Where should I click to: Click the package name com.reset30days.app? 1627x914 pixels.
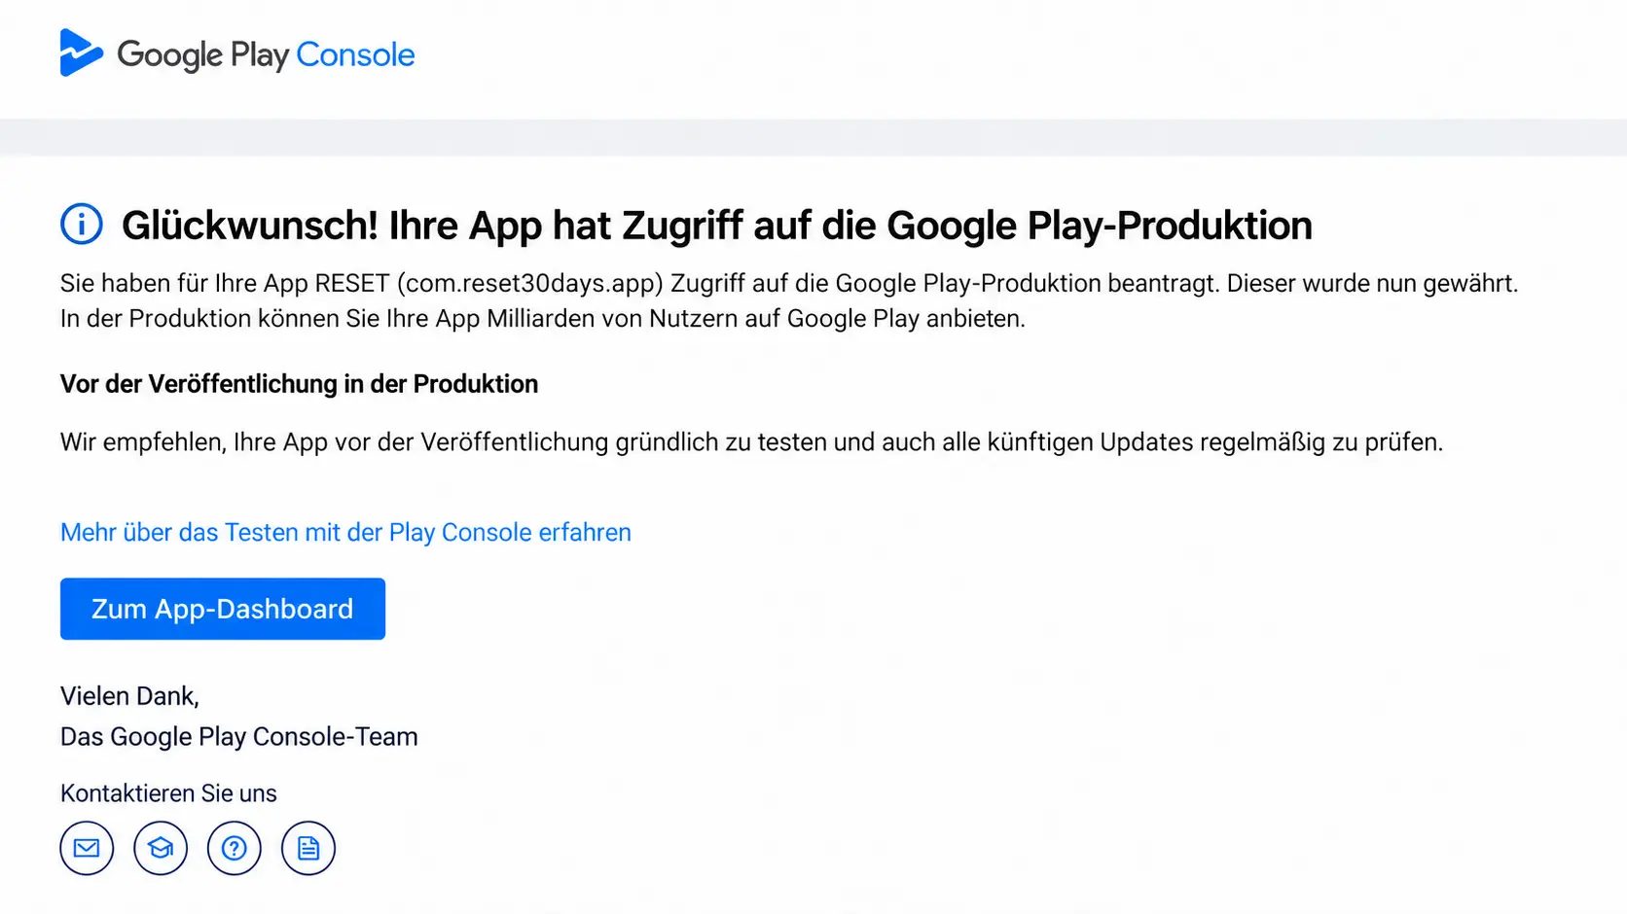click(530, 283)
